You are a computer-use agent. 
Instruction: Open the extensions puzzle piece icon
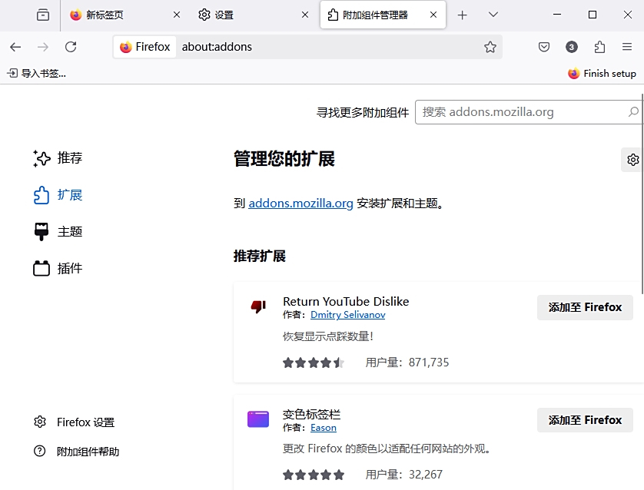(598, 46)
